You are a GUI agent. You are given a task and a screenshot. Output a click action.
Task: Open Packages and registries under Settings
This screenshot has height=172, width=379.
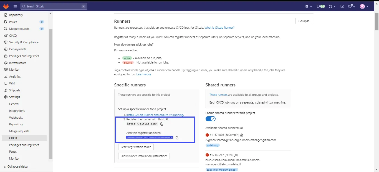[x=24, y=145]
